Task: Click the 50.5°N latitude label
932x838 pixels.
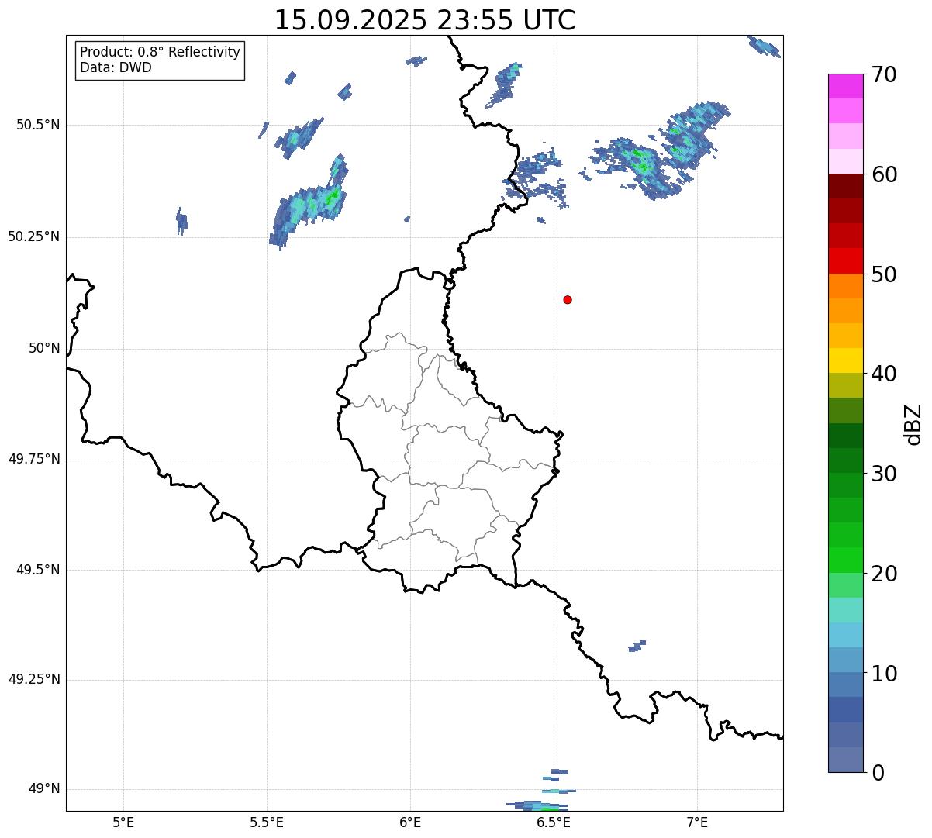Action: point(37,125)
